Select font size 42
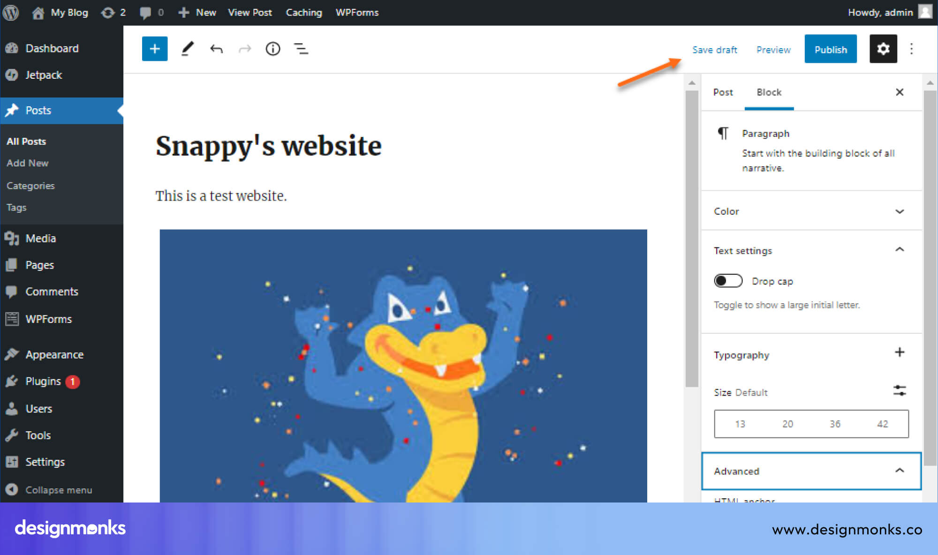This screenshot has height=555, width=938. [883, 424]
